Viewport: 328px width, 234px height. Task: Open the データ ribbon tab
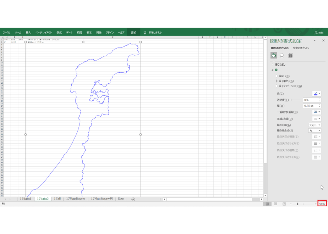click(x=70, y=33)
